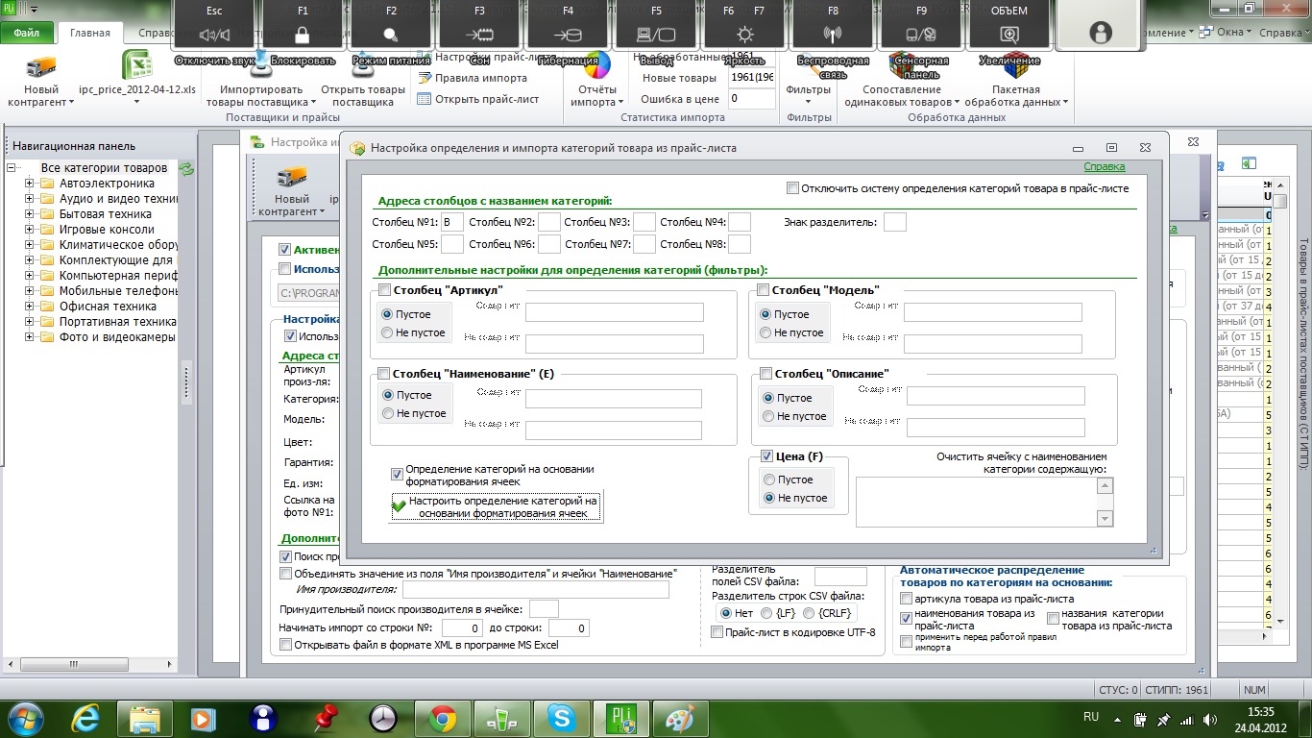Click the Paint palette icon in the taskbar
This screenshot has width=1312, height=738.
pyautogui.click(x=680, y=718)
